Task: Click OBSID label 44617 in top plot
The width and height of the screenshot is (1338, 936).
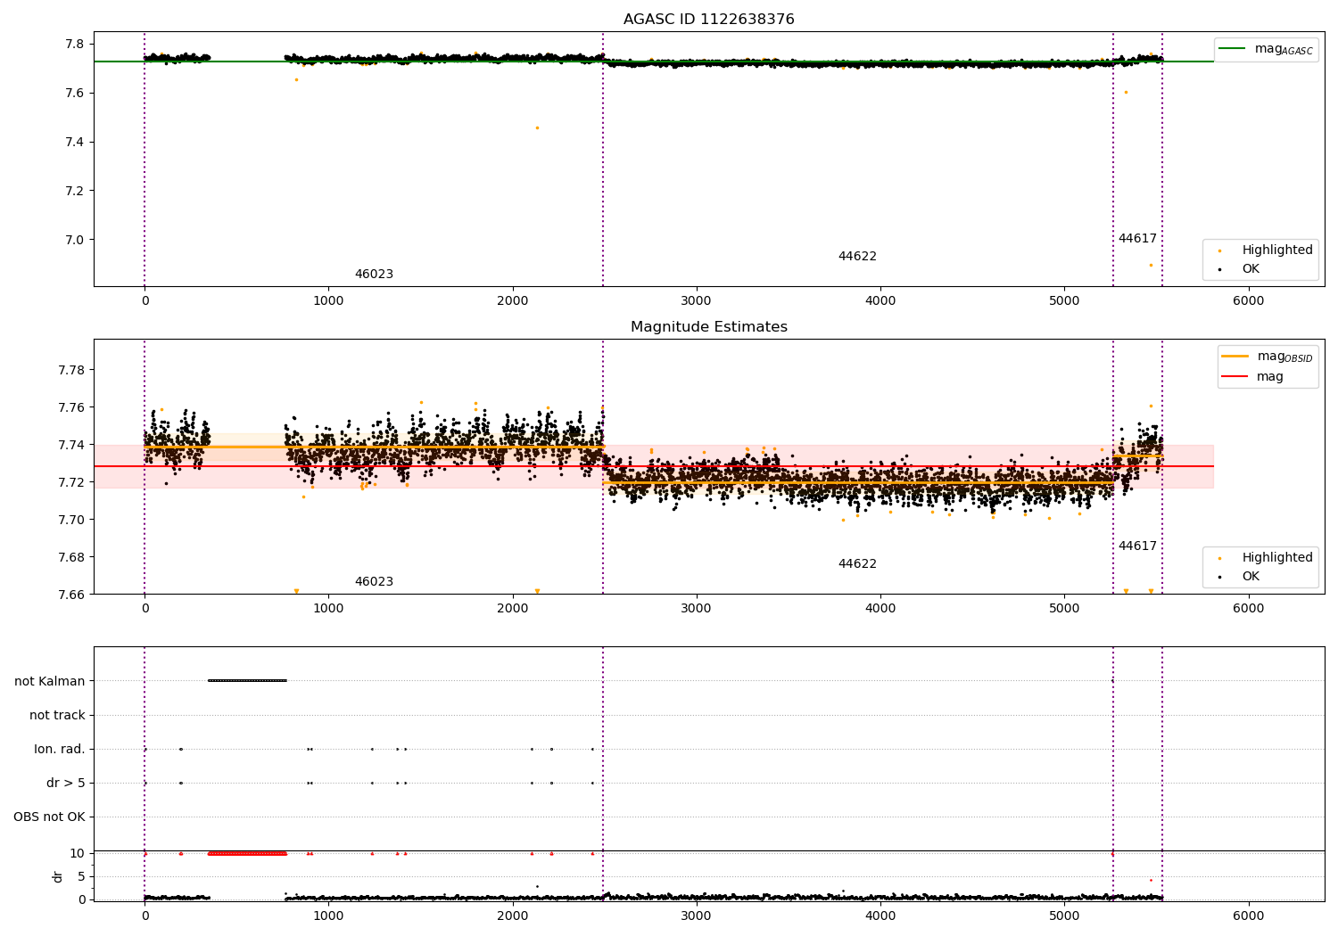Action: click(x=1137, y=239)
